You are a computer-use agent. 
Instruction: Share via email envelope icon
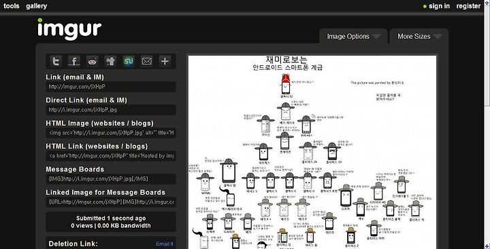pos(146,61)
